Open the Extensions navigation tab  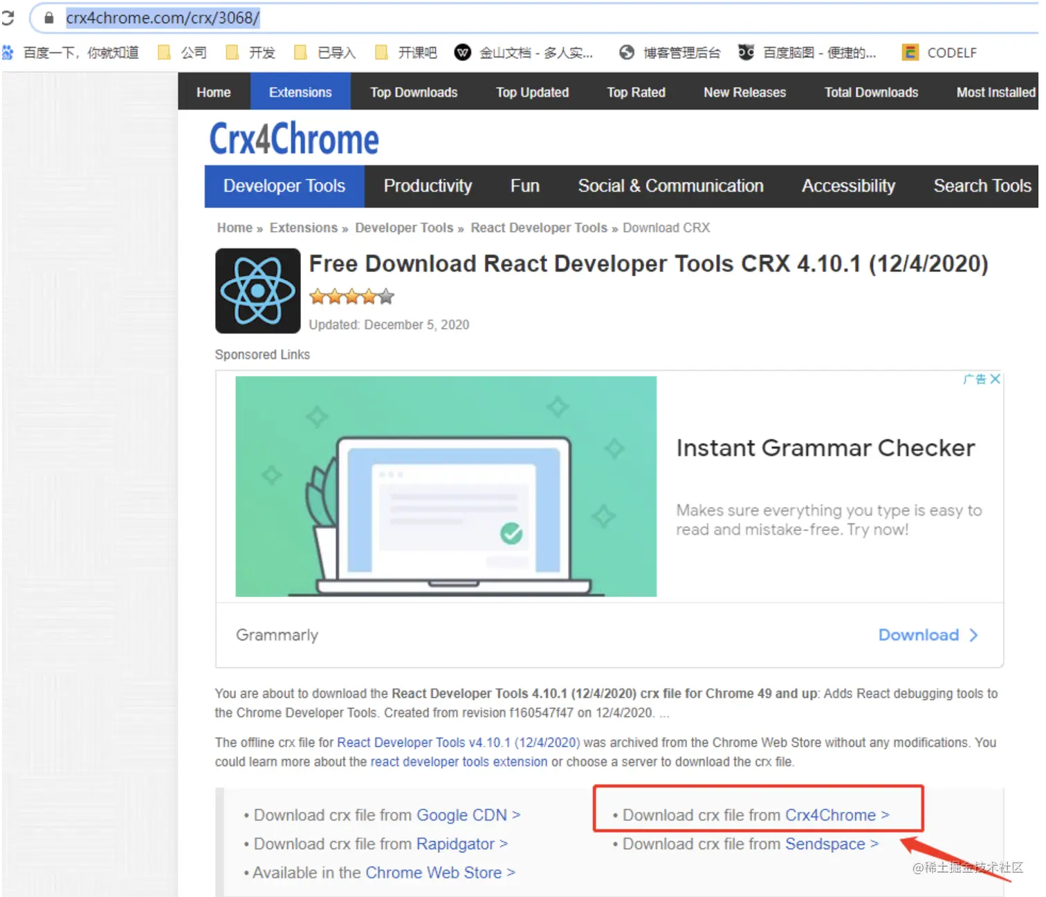[300, 92]
